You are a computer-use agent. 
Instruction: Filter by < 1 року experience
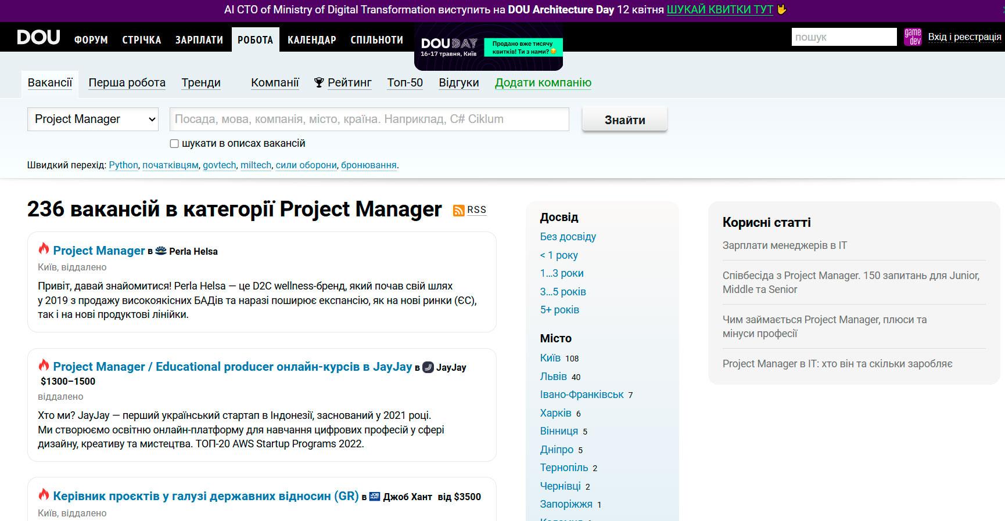[x=559, y=255]
